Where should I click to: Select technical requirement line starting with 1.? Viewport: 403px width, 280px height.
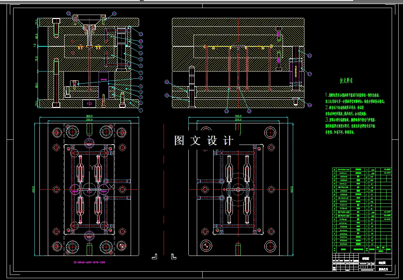pyautogui.click(x=352, y=95)
